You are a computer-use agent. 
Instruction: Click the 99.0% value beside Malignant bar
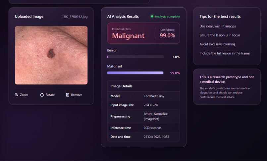tap(175, 73)
